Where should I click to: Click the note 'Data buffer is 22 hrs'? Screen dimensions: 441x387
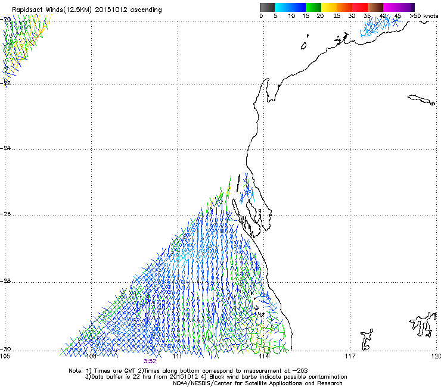121,377
